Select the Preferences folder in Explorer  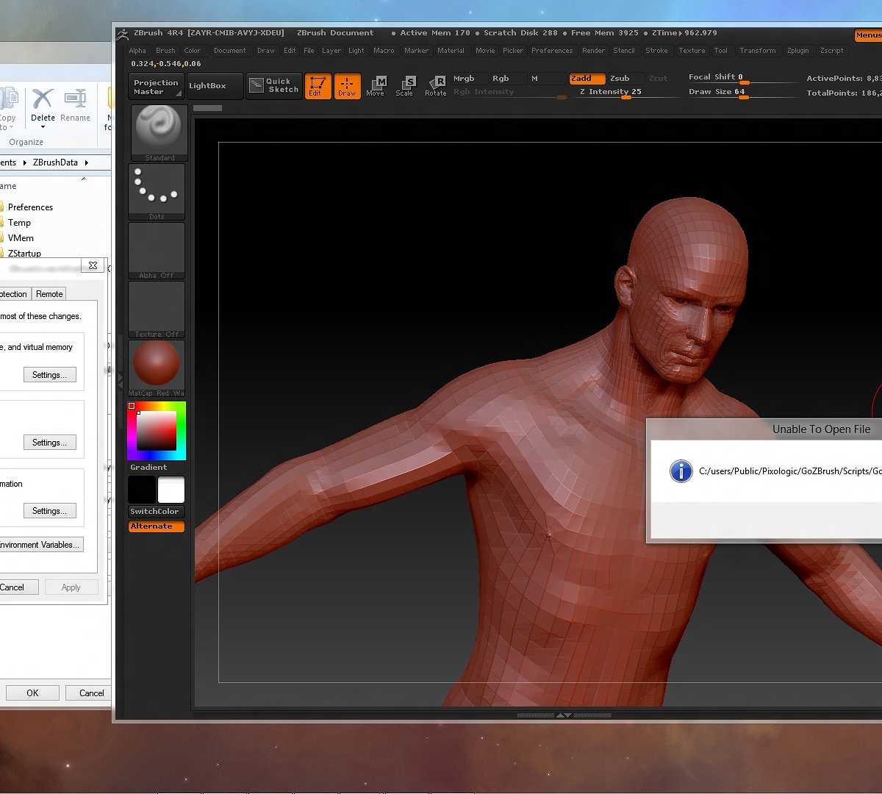coord(30,207)
